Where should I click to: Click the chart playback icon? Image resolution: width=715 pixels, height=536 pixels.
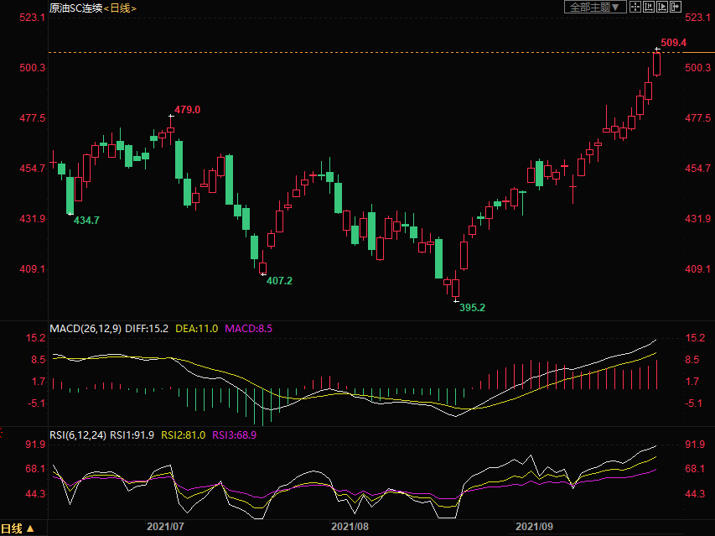click(x=662, y=8)
